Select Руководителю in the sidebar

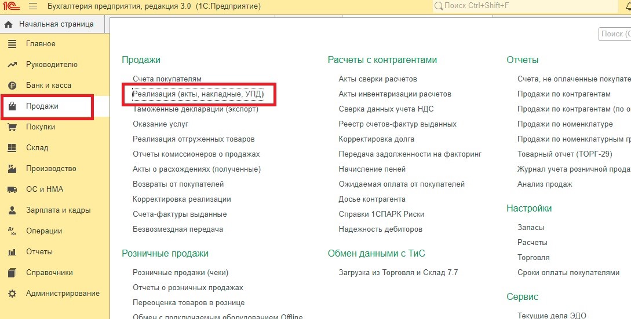point(52,65)
